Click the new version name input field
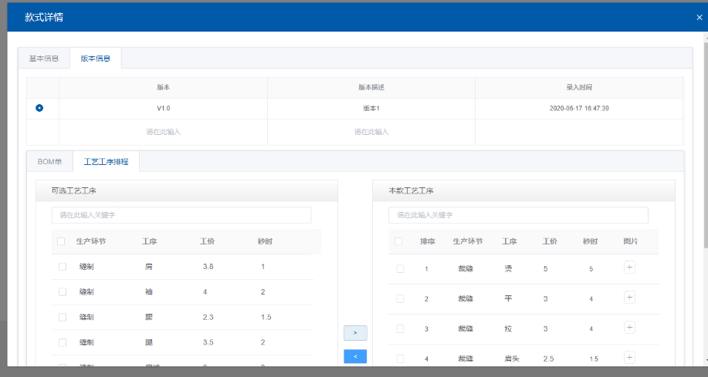Image resolution: width=708 pixels, height=377 pixels. point(163,132)
